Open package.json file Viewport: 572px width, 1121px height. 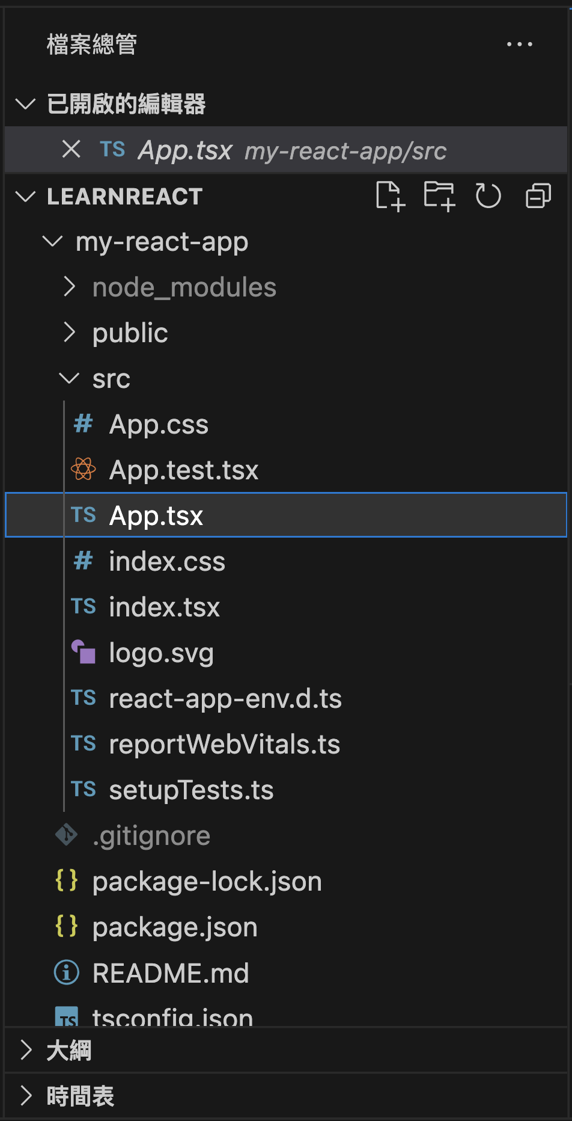click(175, 927)
